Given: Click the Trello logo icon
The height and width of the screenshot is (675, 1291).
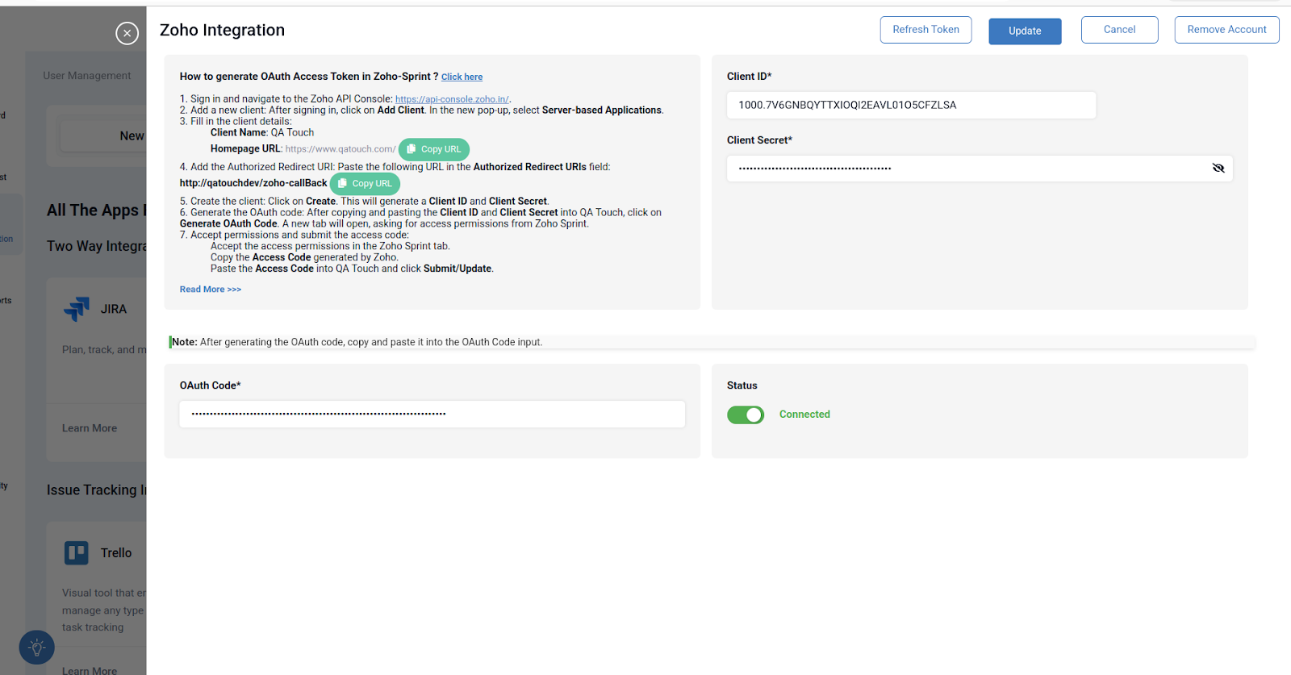Looking at the screenshot, I should 77,552.
